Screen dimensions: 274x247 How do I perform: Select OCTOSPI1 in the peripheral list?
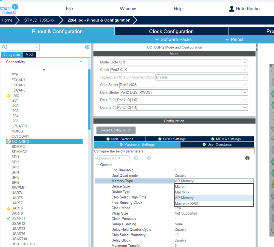pyautogui.click(x=20, y=137)
